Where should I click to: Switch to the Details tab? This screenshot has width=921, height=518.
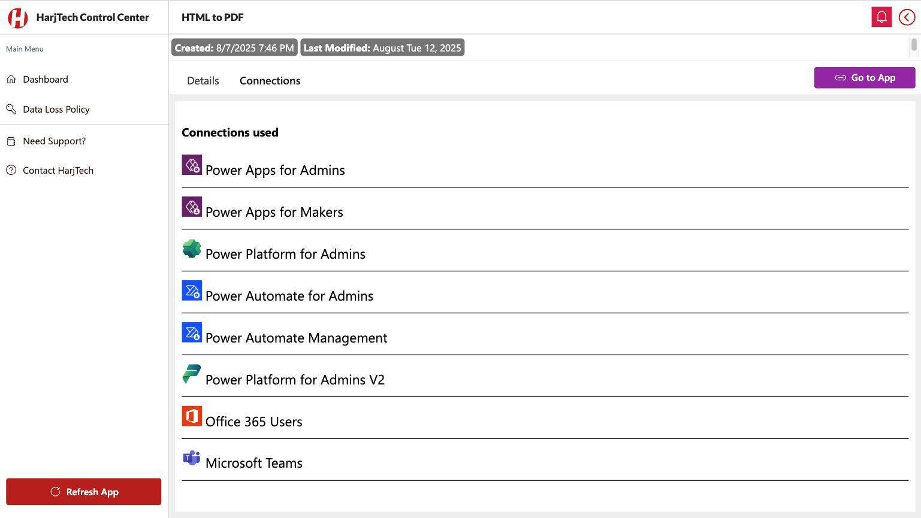[203, 81]
